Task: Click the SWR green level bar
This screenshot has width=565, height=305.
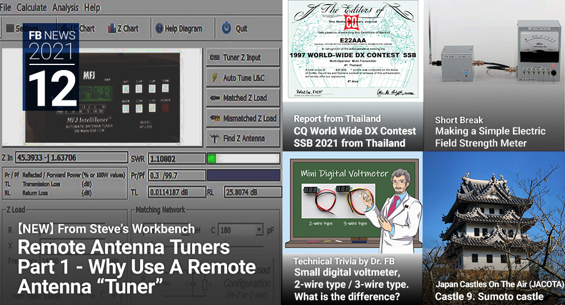Action: click(211, 159)
